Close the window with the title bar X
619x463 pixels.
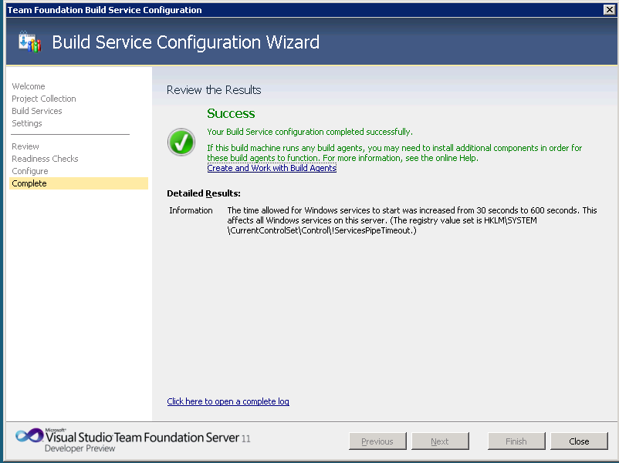(x=609, y=10)
